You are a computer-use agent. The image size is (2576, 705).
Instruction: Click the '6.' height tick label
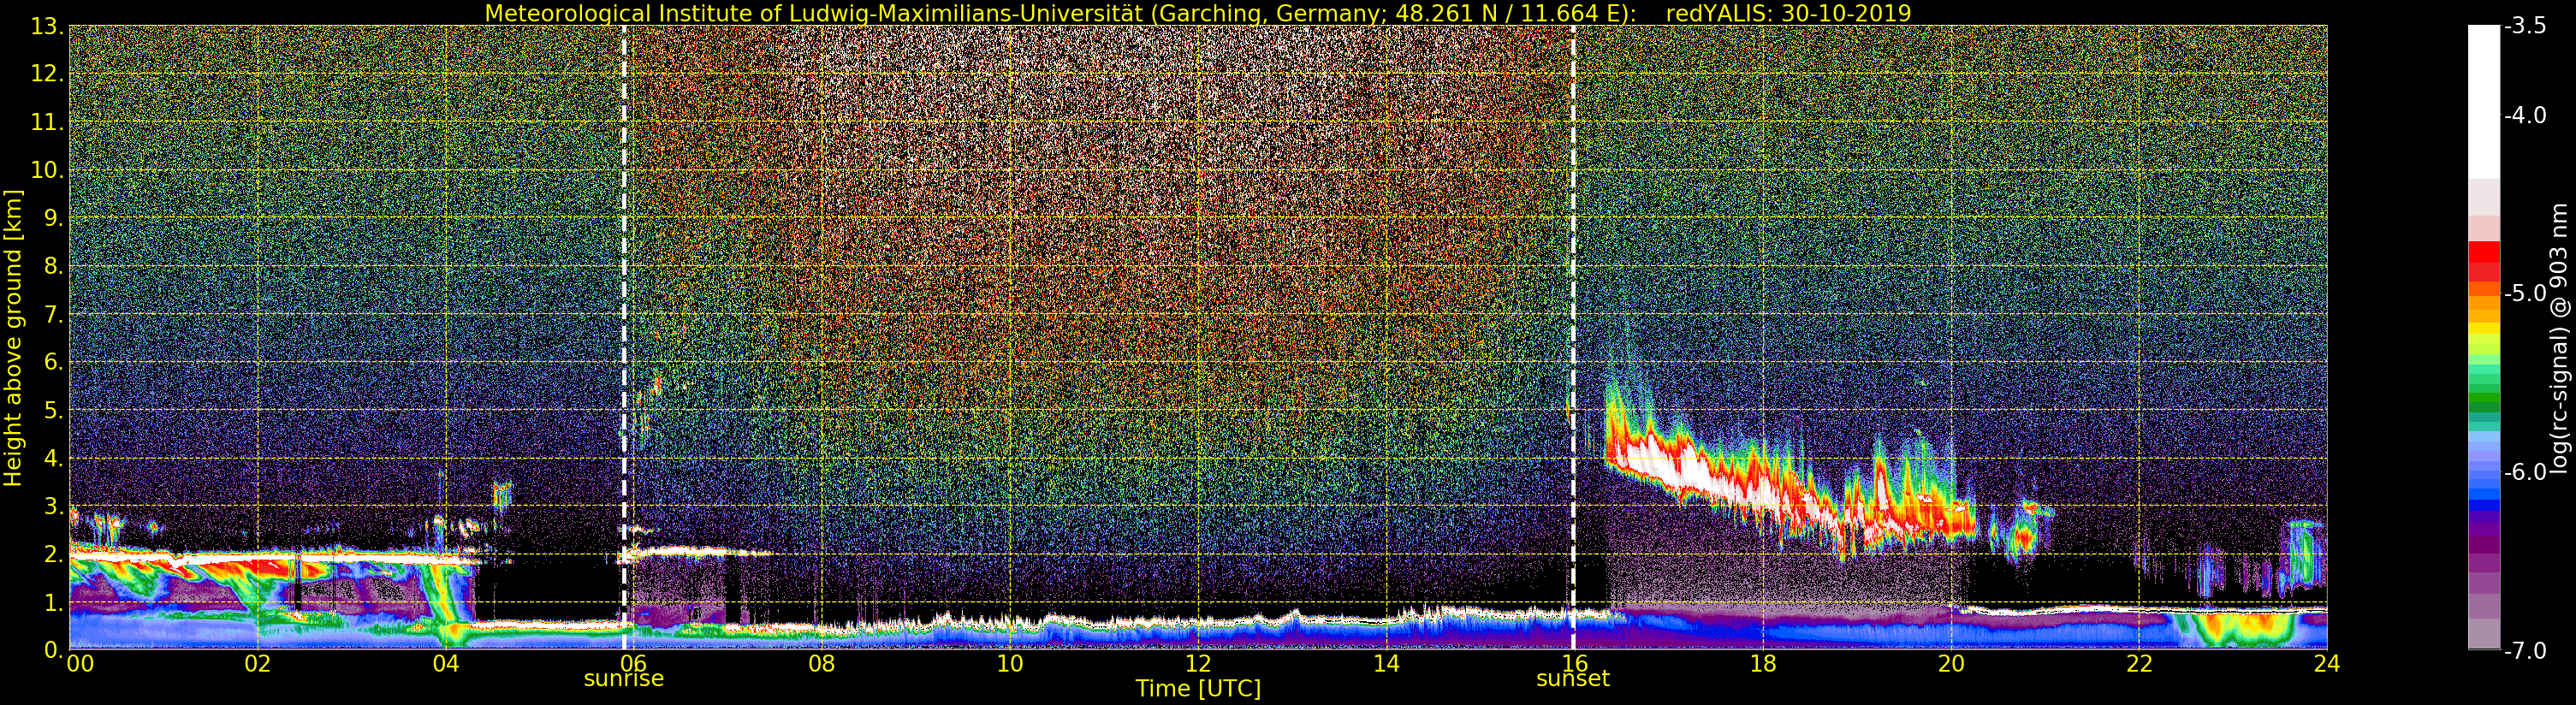pyautogui.click(x=53, y=362)
